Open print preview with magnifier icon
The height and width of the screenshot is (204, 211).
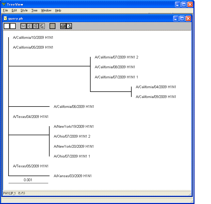pyautogui.click(x=69, y=26)
